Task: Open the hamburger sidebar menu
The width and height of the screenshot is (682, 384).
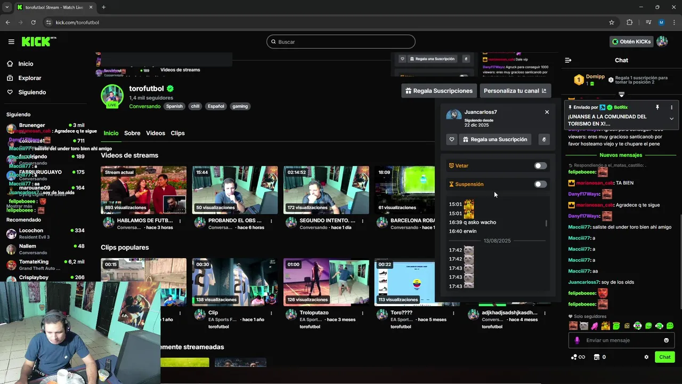Action: [x=11, y=42]
